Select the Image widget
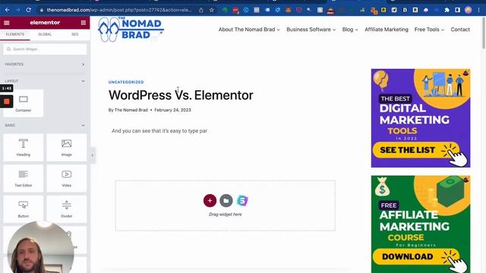The width and height of the screenshot is (486, 273). pos(67,148)
